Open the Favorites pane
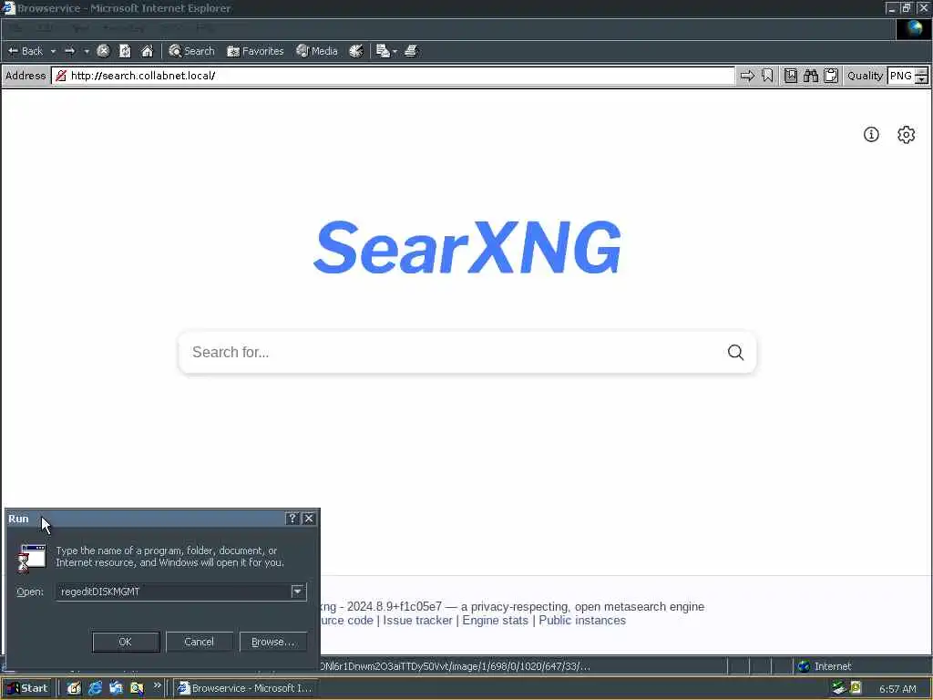Viewport: 933px width, 700px height. pos(255,51)
